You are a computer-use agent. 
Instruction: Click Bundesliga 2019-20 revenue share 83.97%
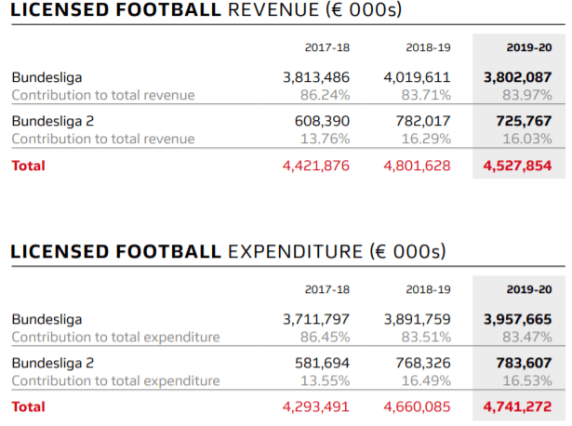point(527,95)
